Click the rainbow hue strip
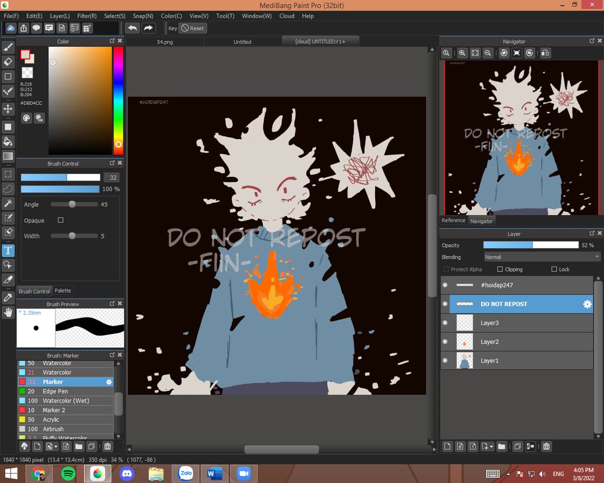 (118, 100)
